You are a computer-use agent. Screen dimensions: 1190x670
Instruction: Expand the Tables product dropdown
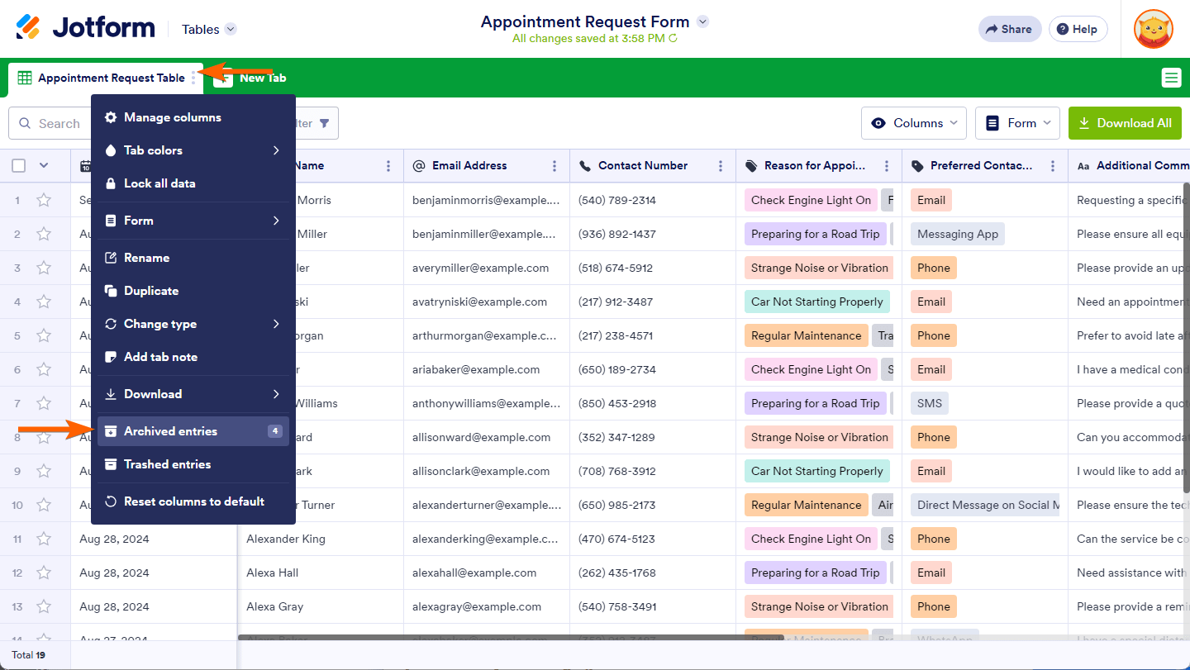click(231, 29)
